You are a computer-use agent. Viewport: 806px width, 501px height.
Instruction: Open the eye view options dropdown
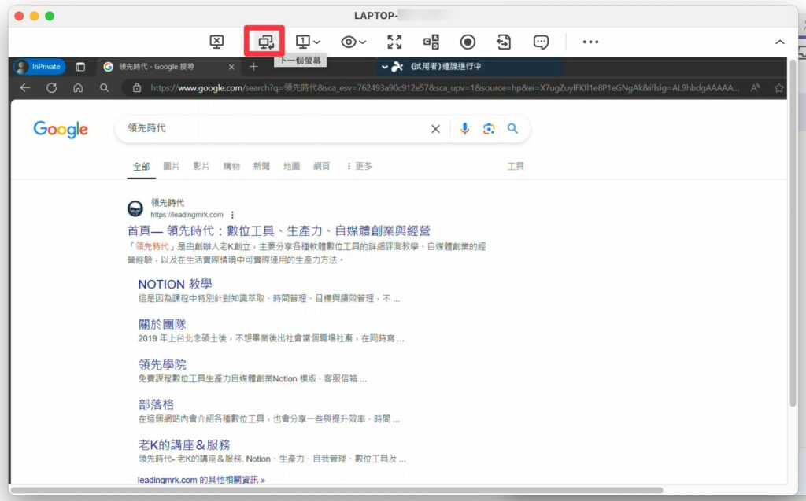(353, 42)
